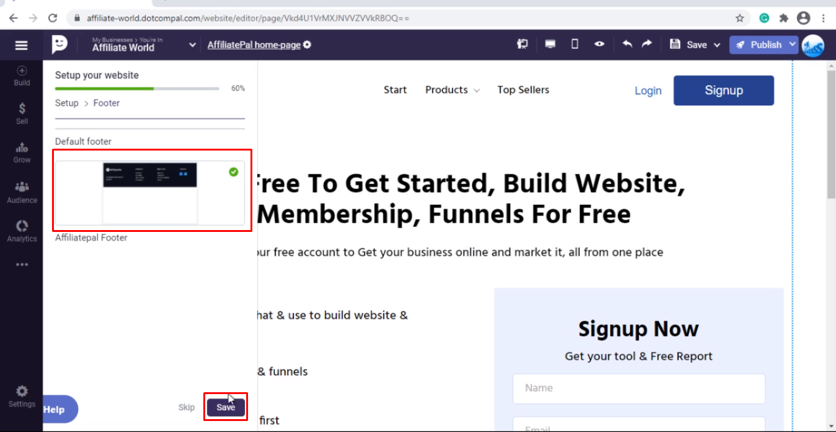This screenshot has width=836, height=432.
Task: Open the Chrome profile icon
Action: point(804,18)
